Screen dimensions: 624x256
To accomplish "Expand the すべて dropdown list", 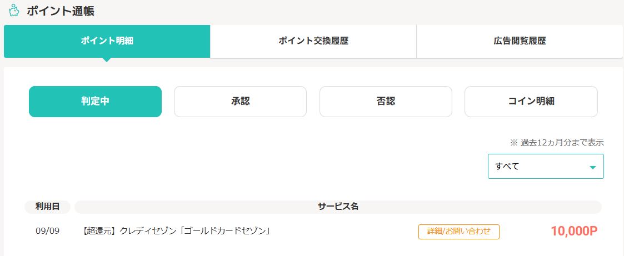I will [x=546, y=166].
